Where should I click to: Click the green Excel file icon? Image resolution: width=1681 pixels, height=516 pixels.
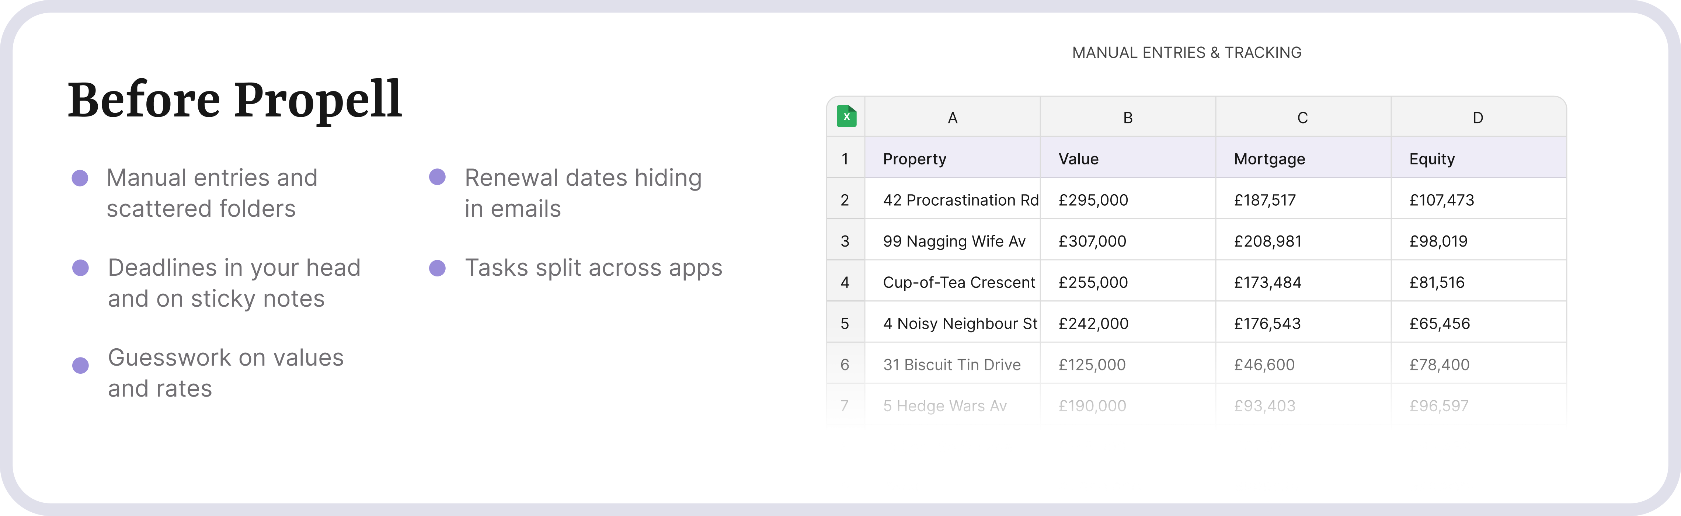point(846,117)
